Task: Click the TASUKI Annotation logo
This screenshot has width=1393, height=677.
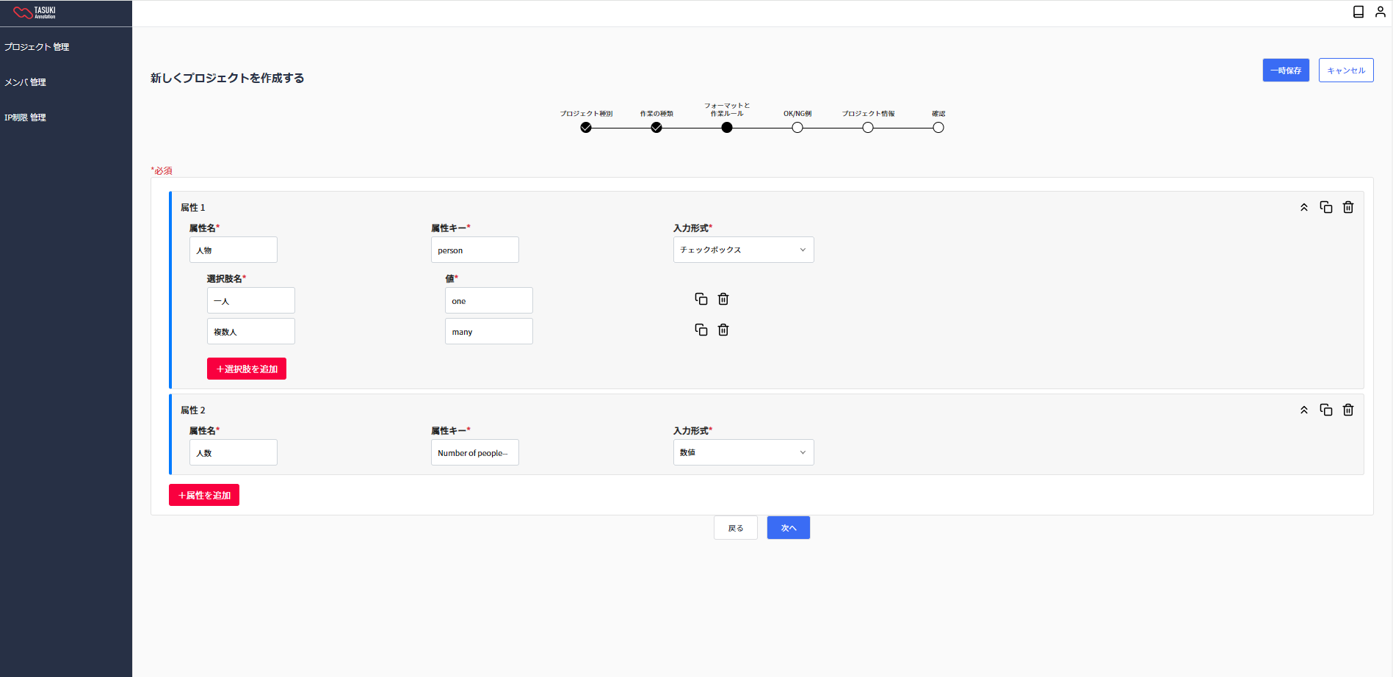Action: coord(35,12)
